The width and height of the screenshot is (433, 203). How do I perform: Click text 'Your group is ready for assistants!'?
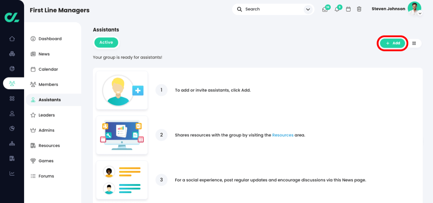coord(127,58)
